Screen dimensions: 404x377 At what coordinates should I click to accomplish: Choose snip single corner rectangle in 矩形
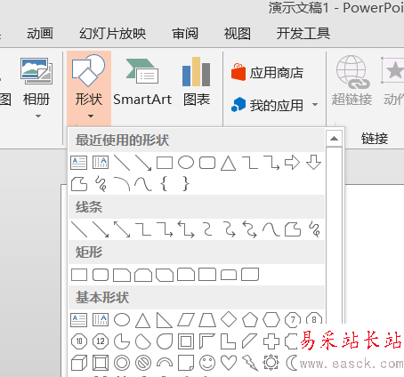pyautogui.click(x=122, y=275)
